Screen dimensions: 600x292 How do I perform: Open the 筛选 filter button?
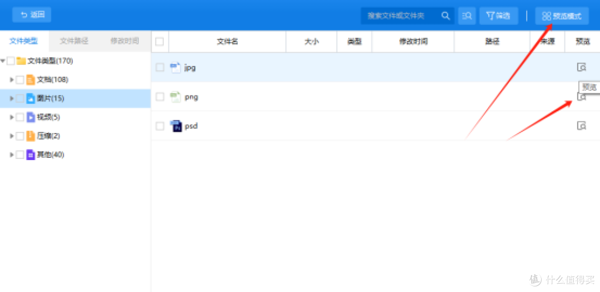(x=498, y=16)
